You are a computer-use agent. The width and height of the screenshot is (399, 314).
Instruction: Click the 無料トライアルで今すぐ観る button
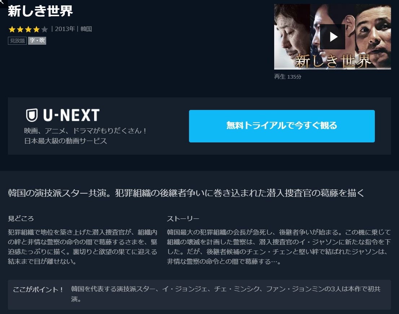pyautogui.click(x=282, y=126)
